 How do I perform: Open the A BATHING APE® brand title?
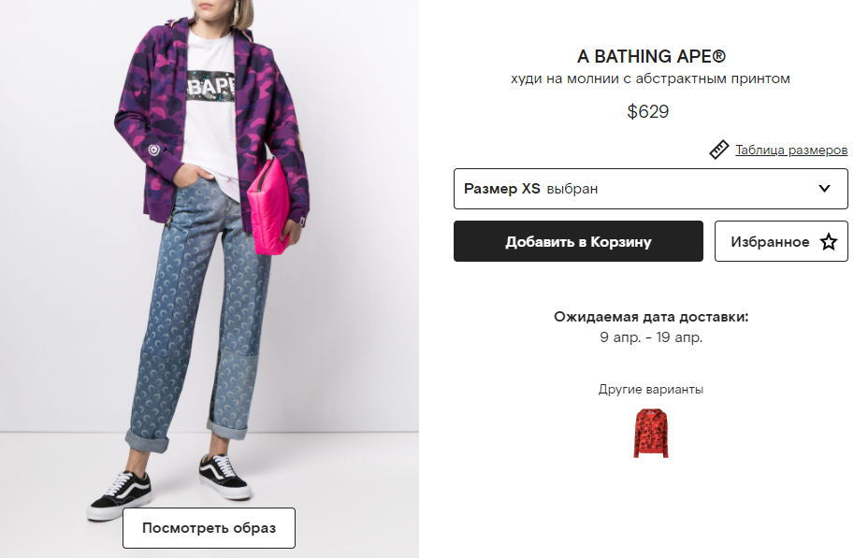651,56
